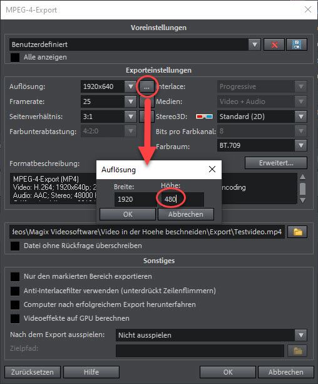Delete preset with the red X icon
Screen dimensions: 318x384
point(274,44)
